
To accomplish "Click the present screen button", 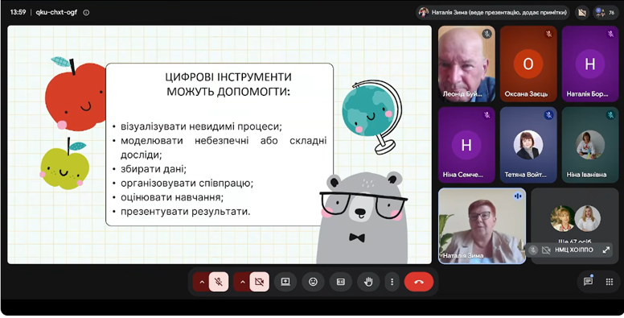I will (285, 282).
